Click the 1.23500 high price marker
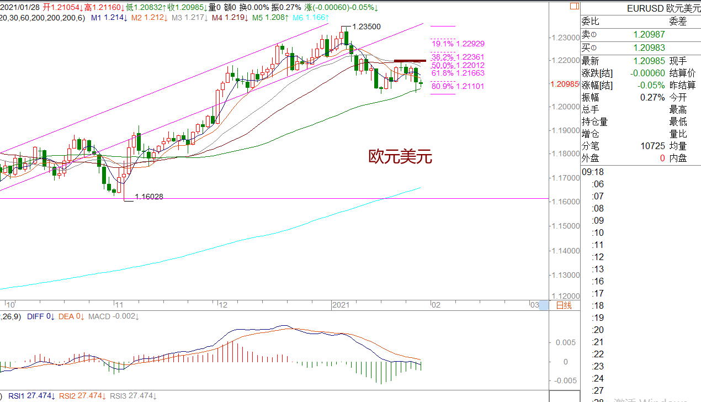The width and height of the screenshot is (701, 402). [x=366, y=27]
